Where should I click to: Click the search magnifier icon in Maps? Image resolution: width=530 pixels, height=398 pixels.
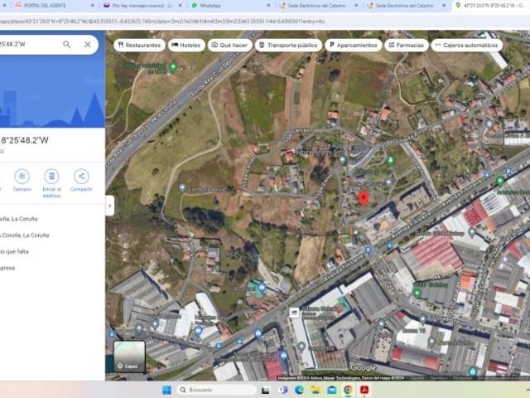[67, 44]
